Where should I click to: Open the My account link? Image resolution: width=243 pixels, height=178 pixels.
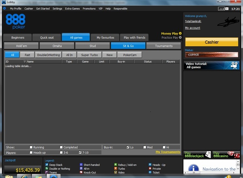(x=192, y=28)
